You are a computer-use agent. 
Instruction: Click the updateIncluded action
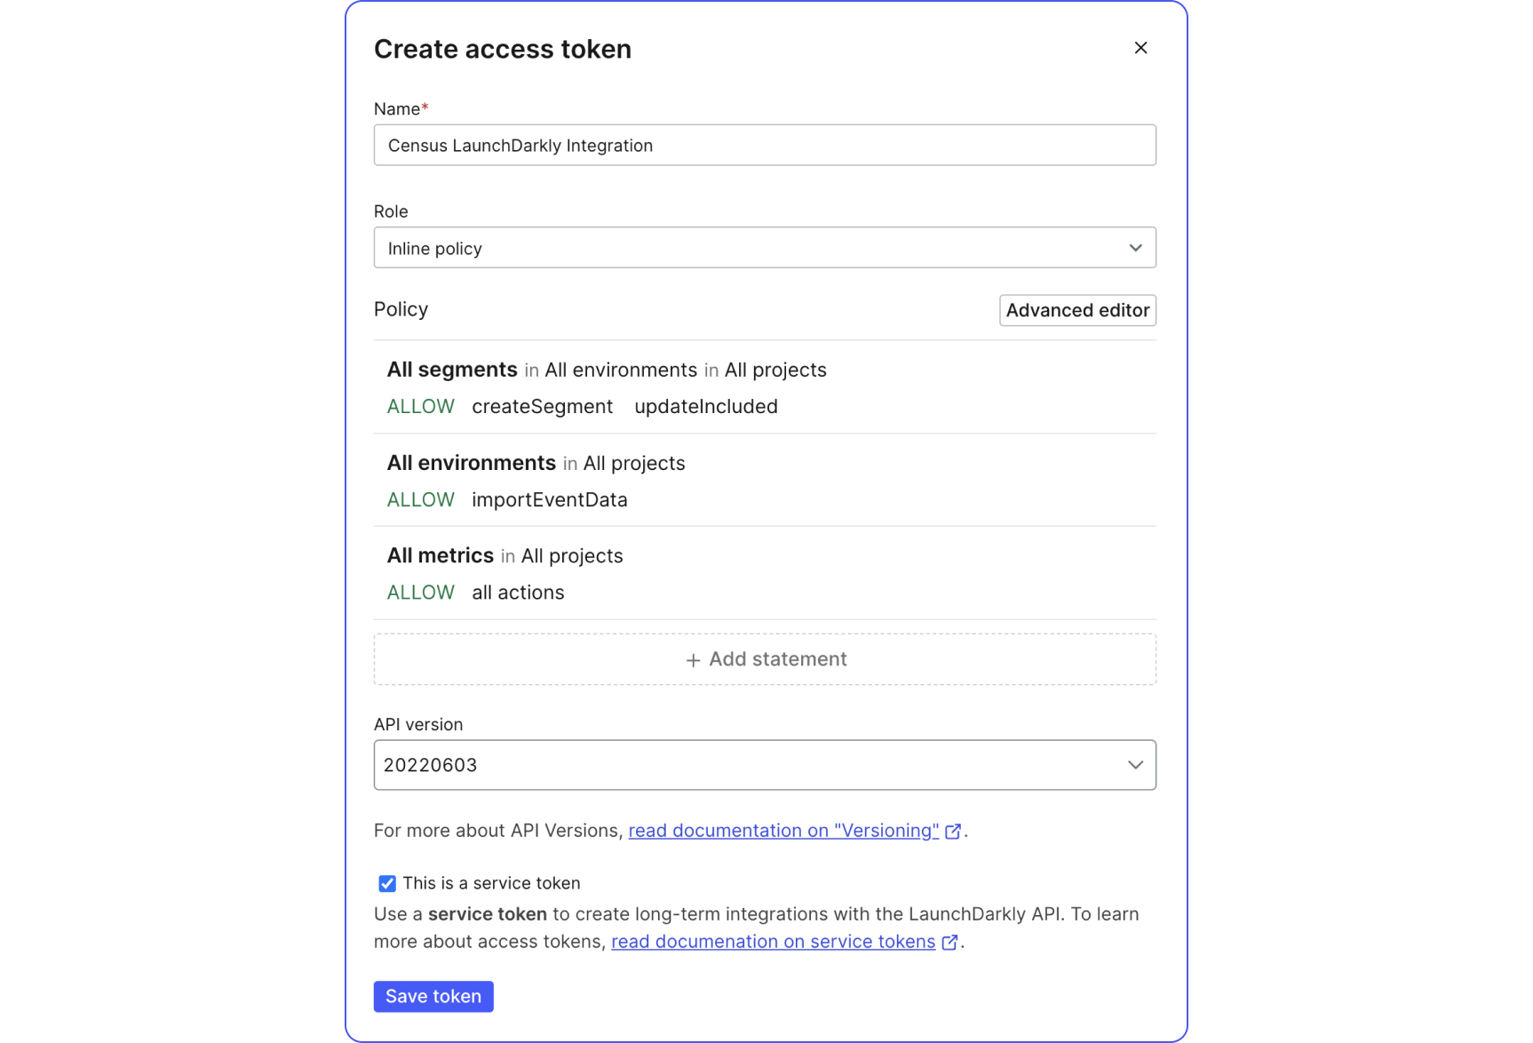(705, 407)
